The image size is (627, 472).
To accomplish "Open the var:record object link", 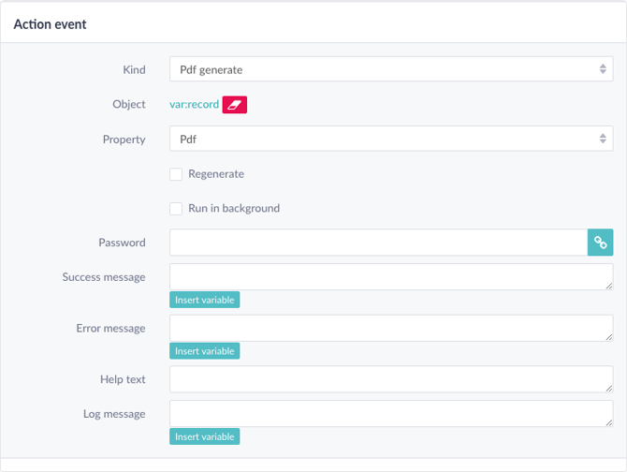I will pos(194,104).
